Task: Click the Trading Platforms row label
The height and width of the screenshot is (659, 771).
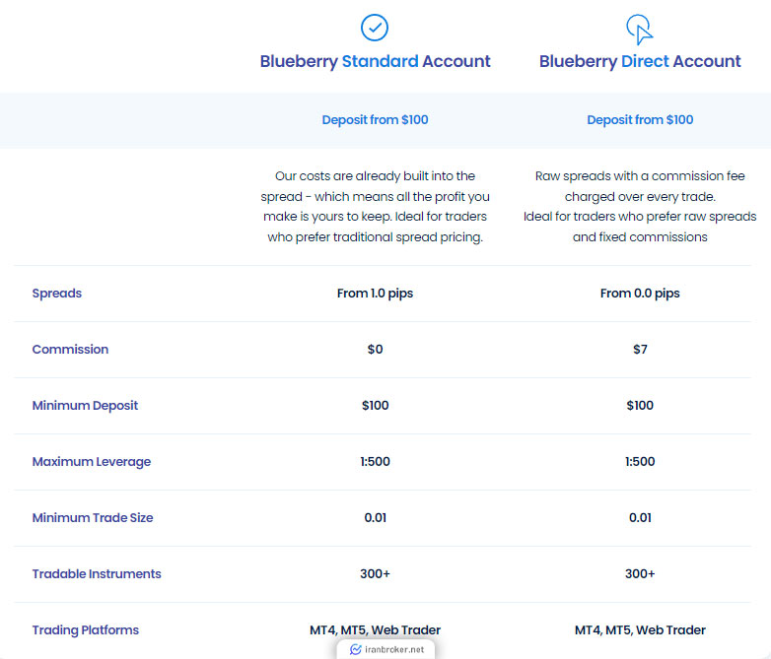Action: pyautogui.click(x=86, y=630)
